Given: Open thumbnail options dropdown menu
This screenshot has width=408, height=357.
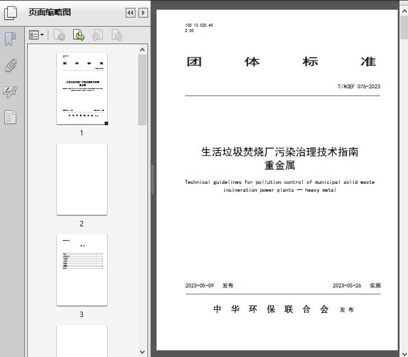Looking at the screenshot, I should (37, 36).
